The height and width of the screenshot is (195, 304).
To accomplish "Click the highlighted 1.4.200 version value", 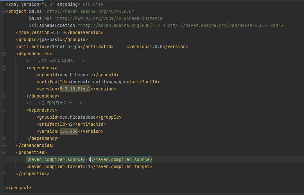I will point(68,131).
